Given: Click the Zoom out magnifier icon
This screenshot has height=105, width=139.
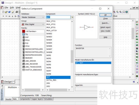Looking at the screenshot, I should (x=117, y=12).
